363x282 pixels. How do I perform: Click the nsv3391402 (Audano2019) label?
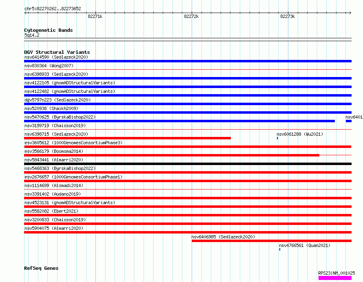(x=53, y=194)
